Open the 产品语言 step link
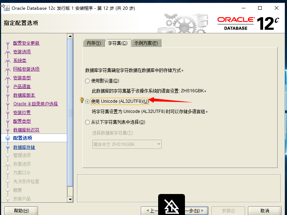Screen dimensions: 287x215 point(22,87)
